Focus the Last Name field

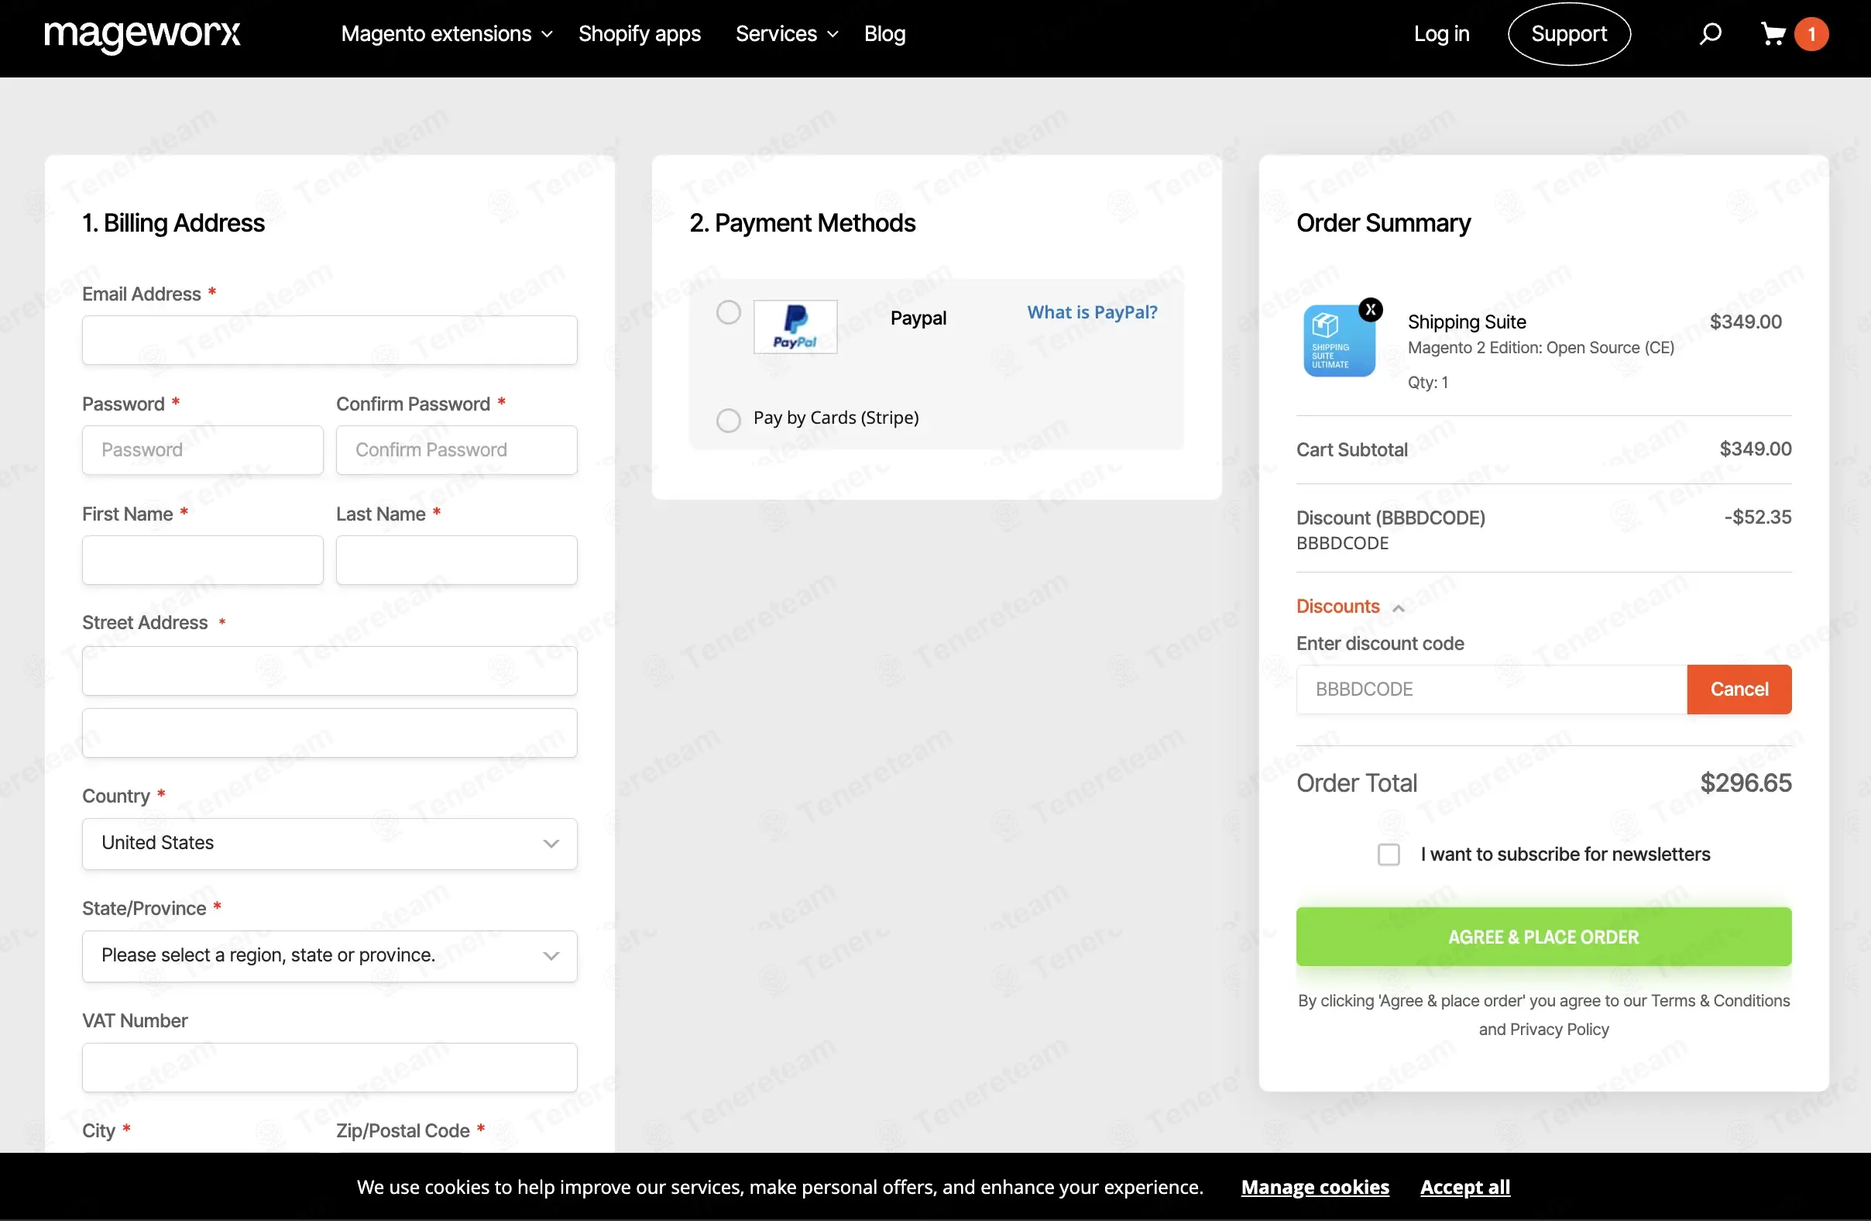tap(457, 561)
